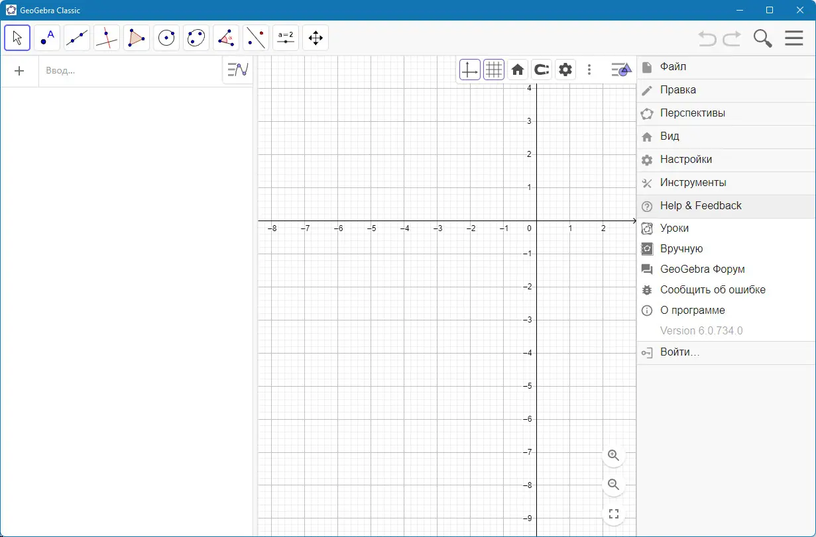
Task: Click the Version 6.0.734.0 text
Action: point(701,331)
